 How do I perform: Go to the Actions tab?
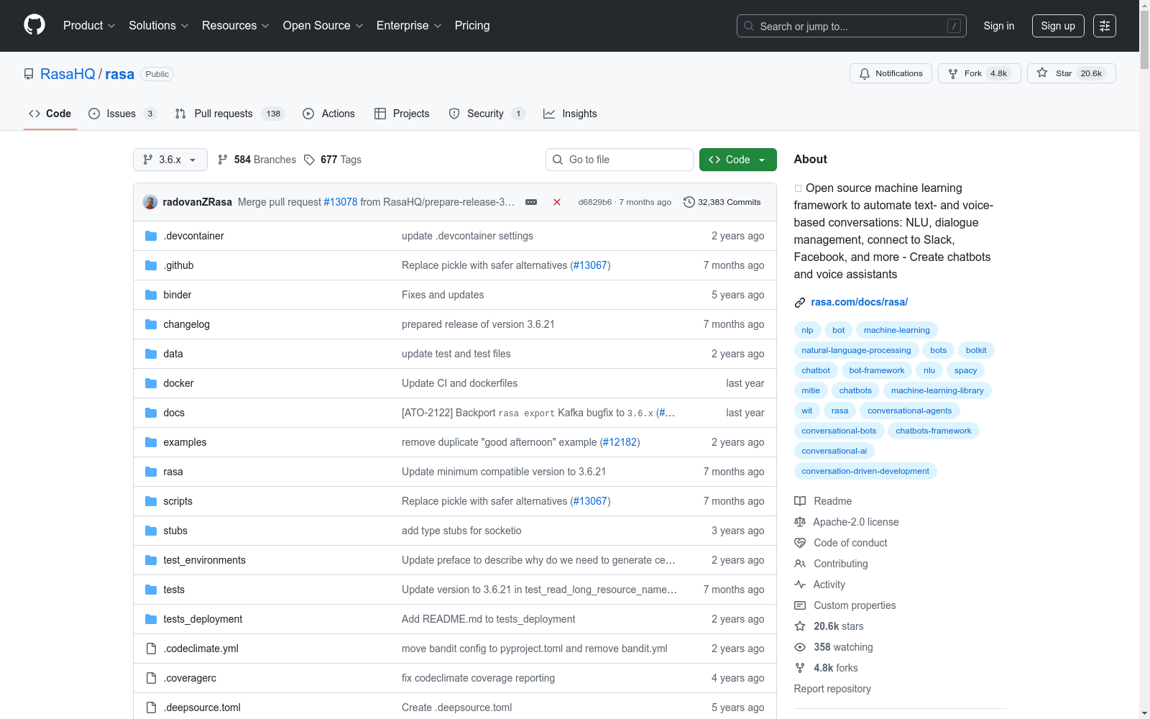tap(328, 114)
